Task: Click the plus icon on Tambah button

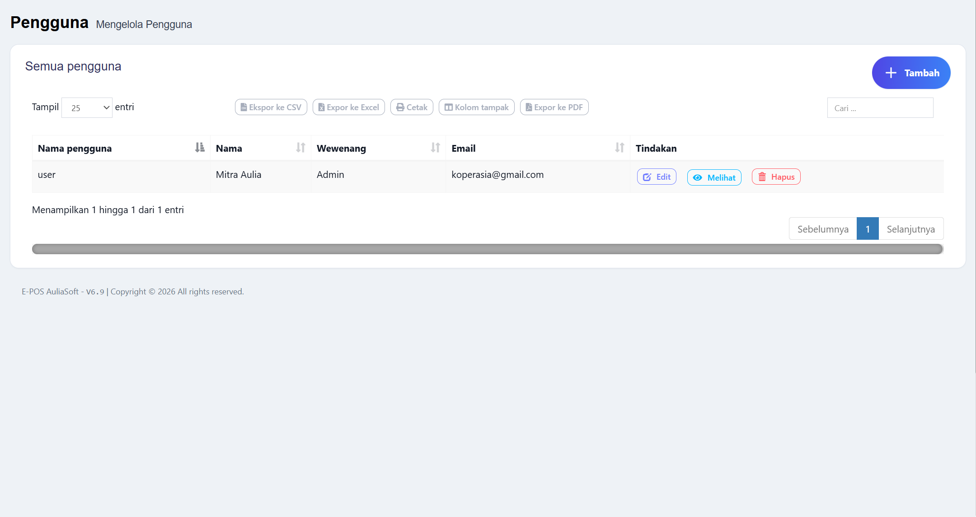Action: [x=891, y=73]
